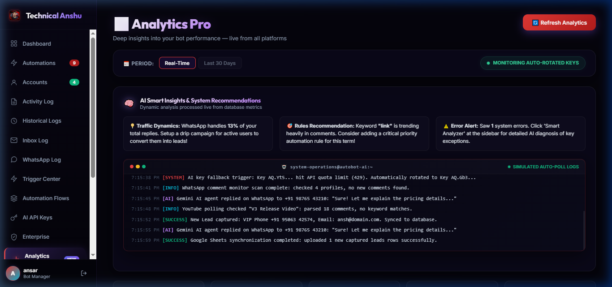612x287 pixels.
Task: Click the 7:15:48 PM YouTube polling log
Action: point(272,209)
